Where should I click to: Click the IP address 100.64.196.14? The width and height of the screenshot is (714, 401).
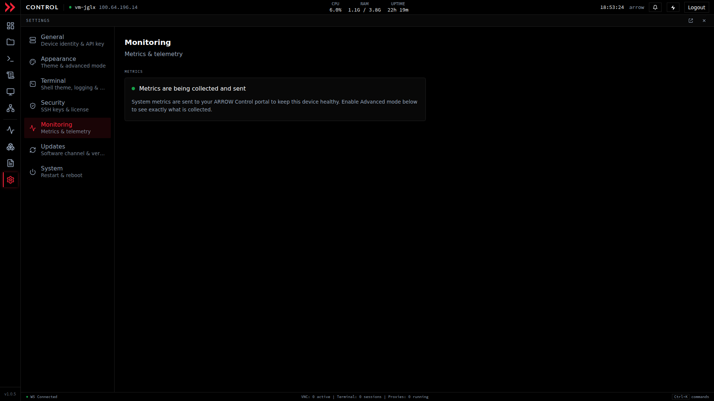pyautogui.click(x=118, y=7)
